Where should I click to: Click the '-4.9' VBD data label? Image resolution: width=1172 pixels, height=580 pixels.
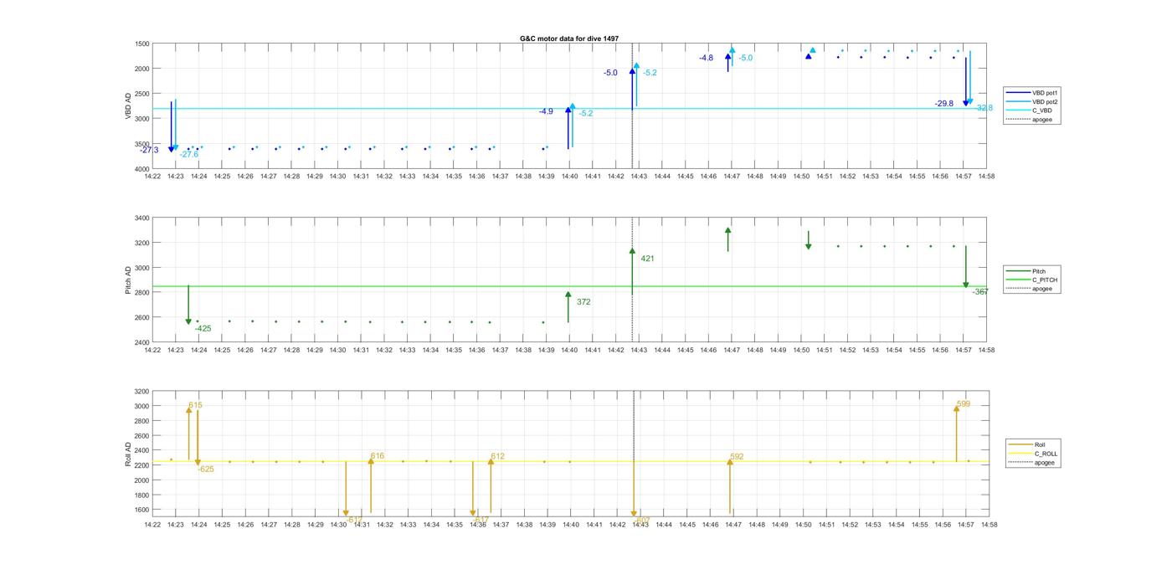pos(546,111)
